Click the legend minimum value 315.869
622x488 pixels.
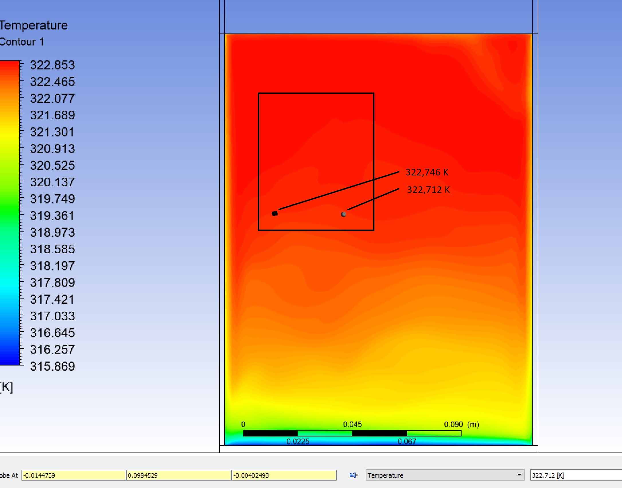point(52,366)
